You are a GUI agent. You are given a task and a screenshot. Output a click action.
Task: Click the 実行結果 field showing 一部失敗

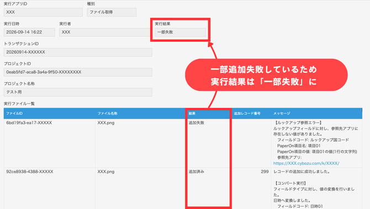tap(180, 33)
